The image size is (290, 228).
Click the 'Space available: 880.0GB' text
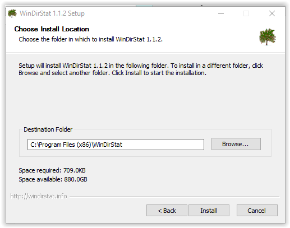pos(53,179)
